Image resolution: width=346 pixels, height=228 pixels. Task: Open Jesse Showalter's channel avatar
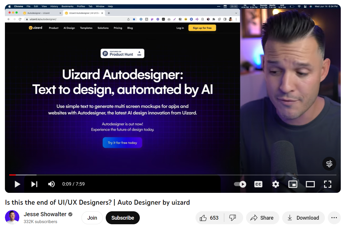[x=12, y=217]
